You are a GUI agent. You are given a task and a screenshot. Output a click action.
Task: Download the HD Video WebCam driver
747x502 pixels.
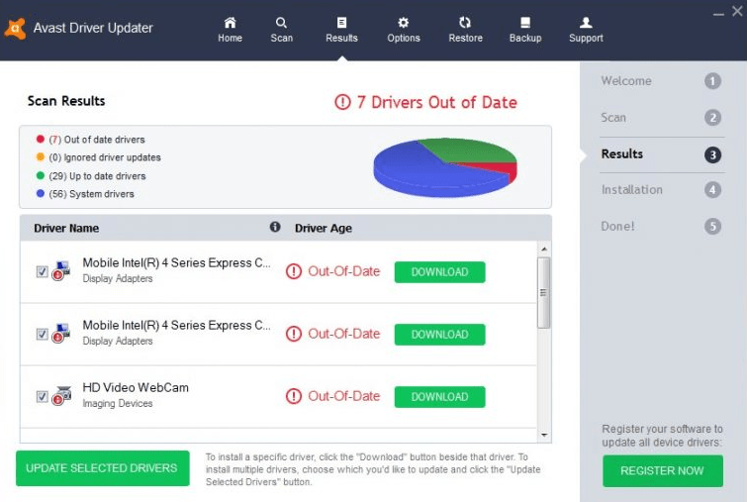(x=439, y=397)
